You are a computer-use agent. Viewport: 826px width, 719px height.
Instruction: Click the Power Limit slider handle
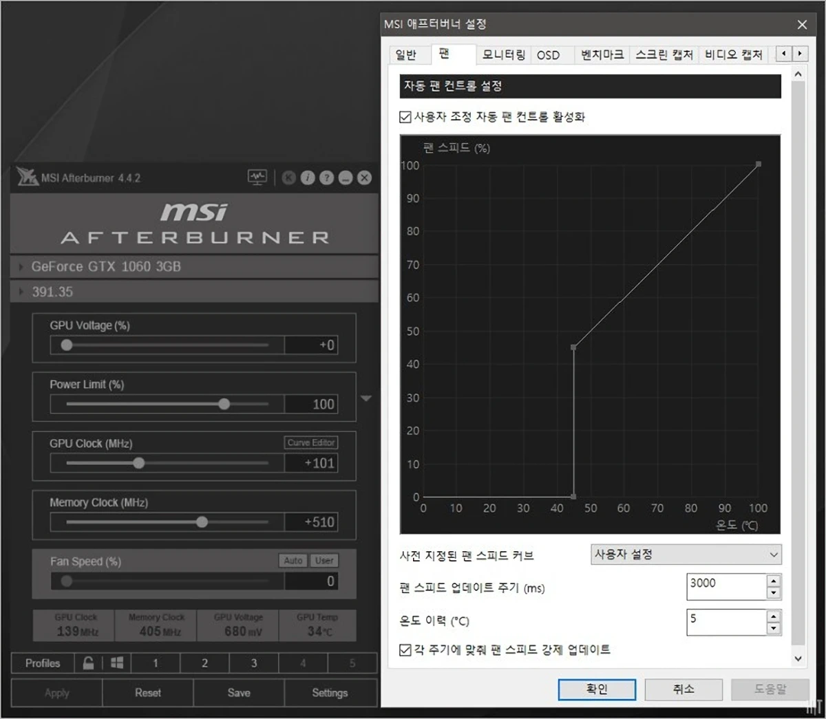click(224, 404)
